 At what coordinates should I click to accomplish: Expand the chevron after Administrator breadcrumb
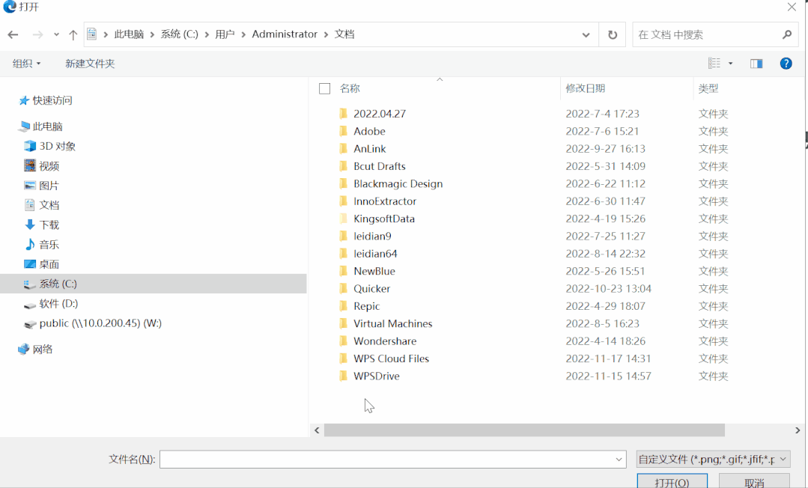pos(326,34)
